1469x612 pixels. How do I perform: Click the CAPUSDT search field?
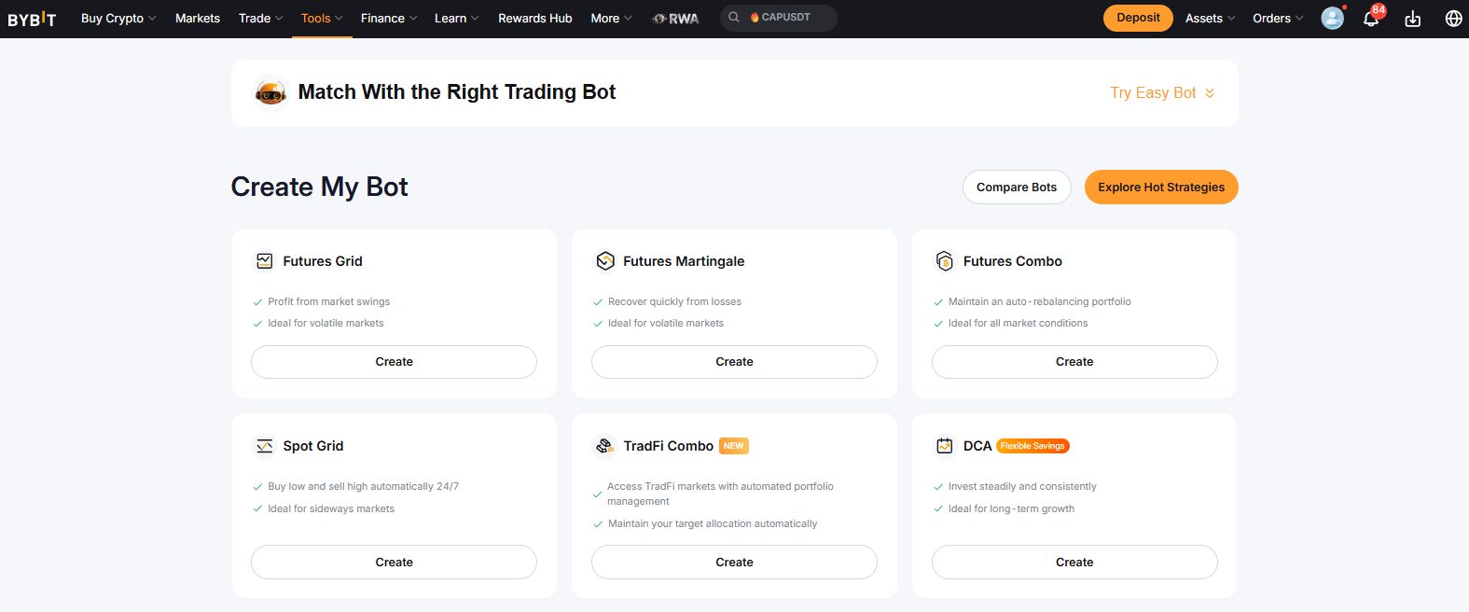click(779, 18)
